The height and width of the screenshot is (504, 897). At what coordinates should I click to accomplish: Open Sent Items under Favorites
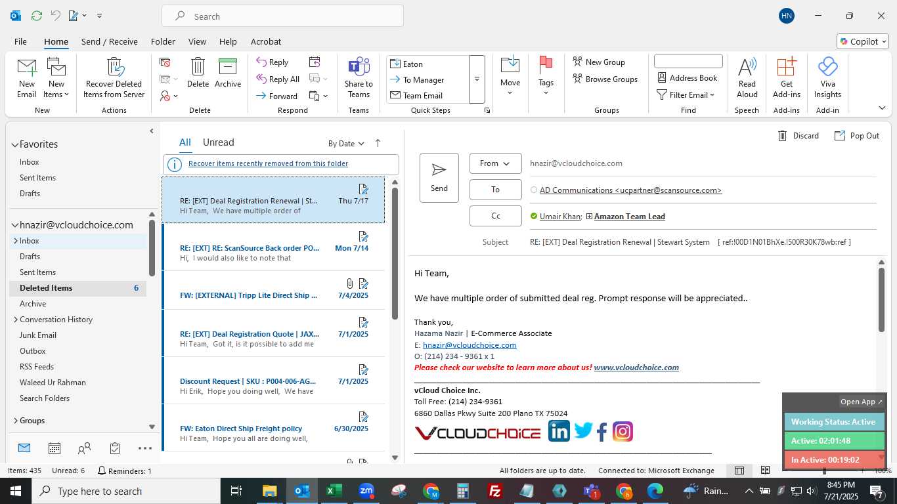click(37, 178)
